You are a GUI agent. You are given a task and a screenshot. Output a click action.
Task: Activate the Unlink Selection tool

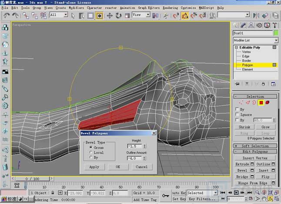click(x=34, y=16)
